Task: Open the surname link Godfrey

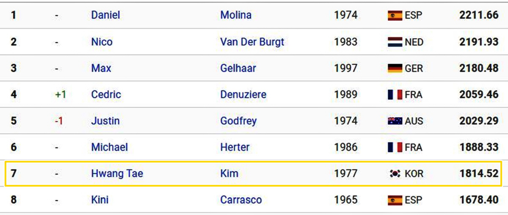Action: point(238,121)
